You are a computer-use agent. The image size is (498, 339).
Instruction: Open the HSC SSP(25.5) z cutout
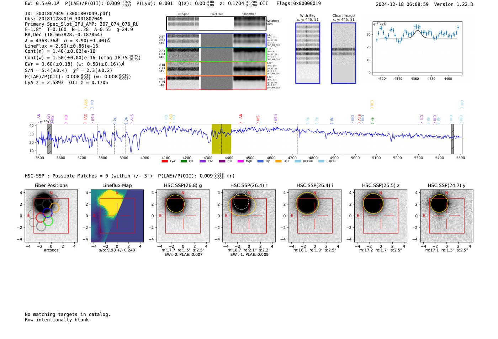[x=381, y=216]
